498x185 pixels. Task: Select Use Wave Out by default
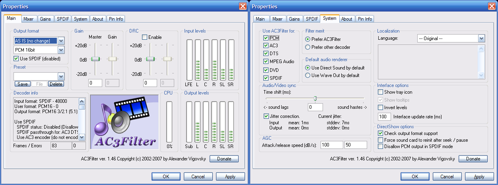(307, 75)
